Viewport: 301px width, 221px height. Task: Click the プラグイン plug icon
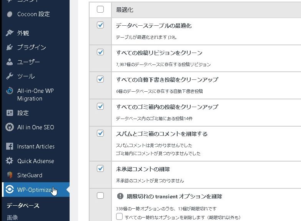[x=10, y=48]
